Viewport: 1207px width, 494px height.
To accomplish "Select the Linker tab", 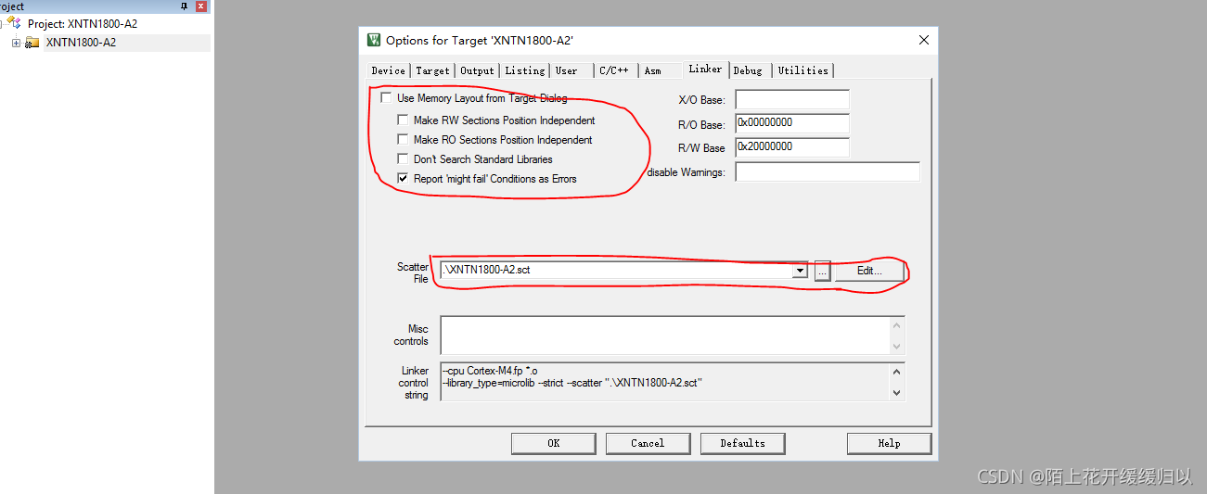I will point(705,69).
